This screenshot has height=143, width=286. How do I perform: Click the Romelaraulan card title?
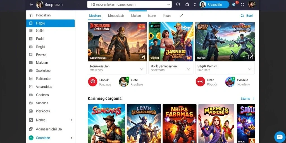[100, 66]
